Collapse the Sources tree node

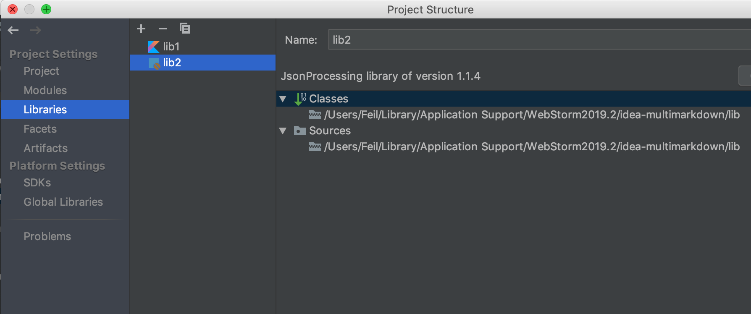[x=283, y=131]
